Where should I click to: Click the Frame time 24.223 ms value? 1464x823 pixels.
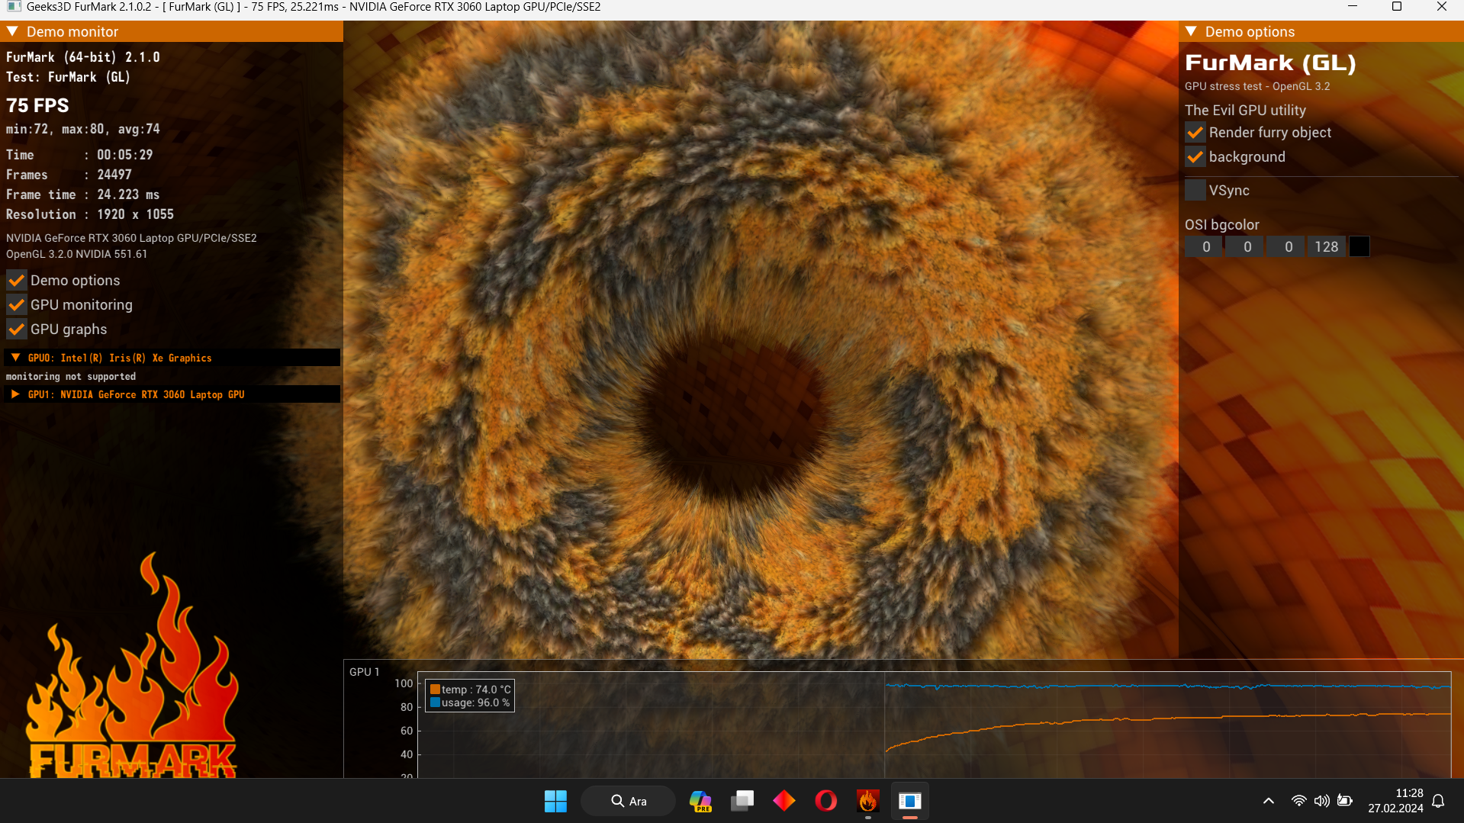coord(128,194)
